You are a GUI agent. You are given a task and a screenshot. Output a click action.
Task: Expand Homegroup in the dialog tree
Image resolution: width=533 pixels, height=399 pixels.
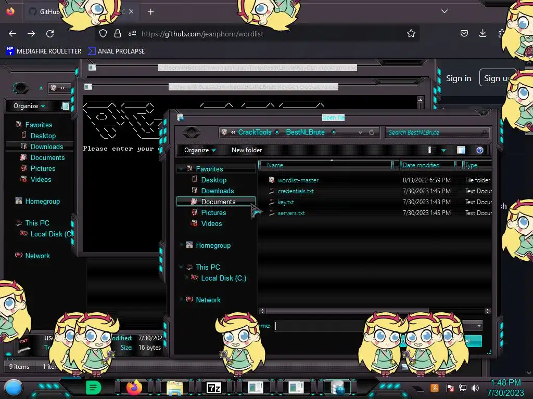[181, 245]
